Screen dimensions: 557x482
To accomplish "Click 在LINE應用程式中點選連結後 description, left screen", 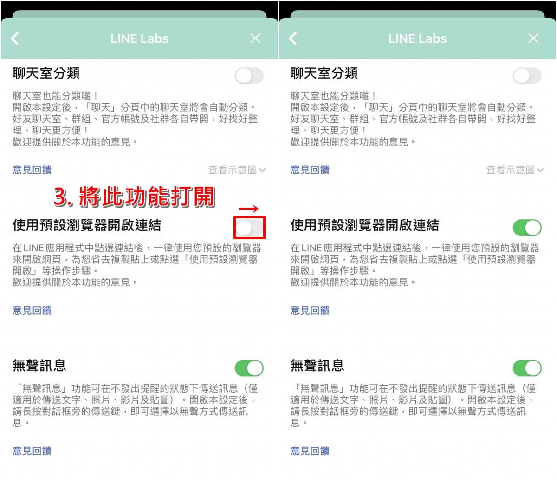I will pyautogui.click(x=137, y=265).
